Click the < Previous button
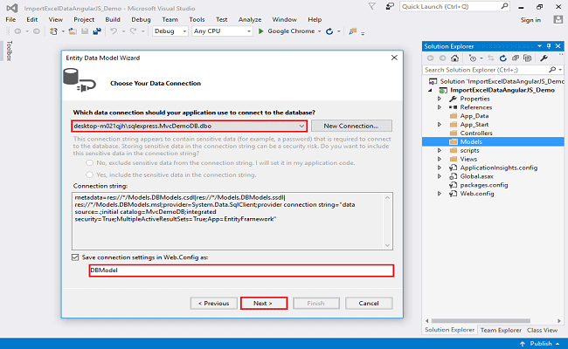Viewport: 568px width, 349px height. (x=214, y=303)
